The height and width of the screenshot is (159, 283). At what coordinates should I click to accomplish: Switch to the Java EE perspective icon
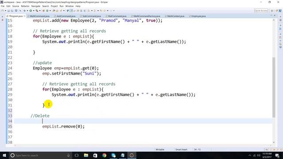click(277, 11)
